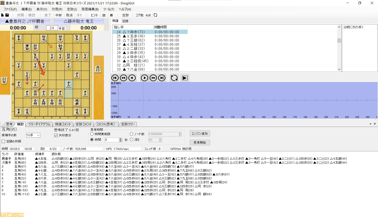378x217 pixels.
Task: Click the grey status indicator circle next to move number
Action: [x=37, y=27]
